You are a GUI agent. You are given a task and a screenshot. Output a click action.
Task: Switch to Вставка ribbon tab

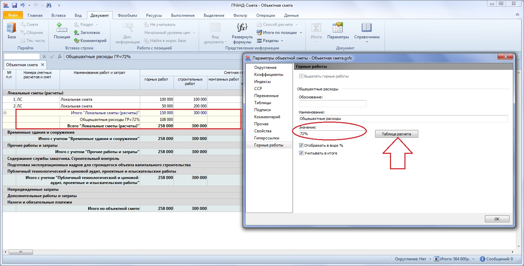(x=59, y=15)
